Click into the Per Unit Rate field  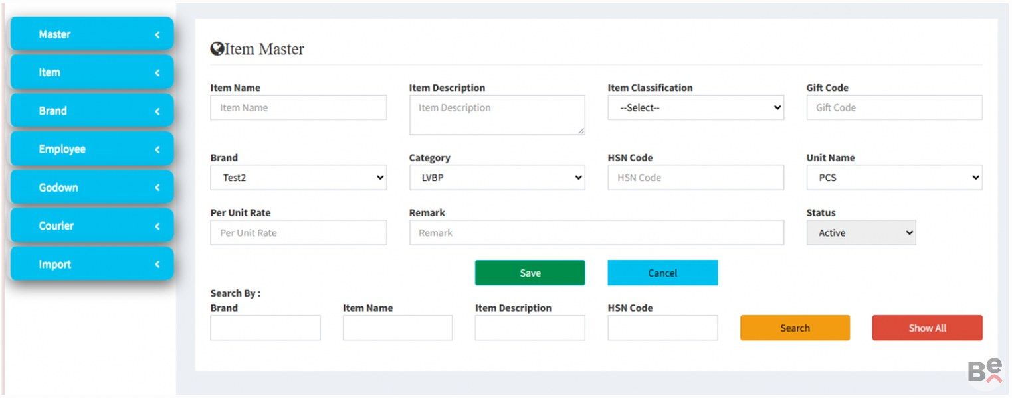(298, 233)
